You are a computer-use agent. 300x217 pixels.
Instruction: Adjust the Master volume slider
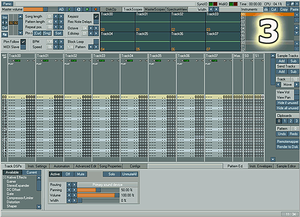pos(36,9)
